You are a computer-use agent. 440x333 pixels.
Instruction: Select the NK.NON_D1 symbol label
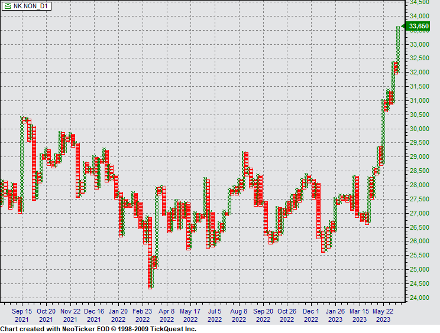pos(30,6)
